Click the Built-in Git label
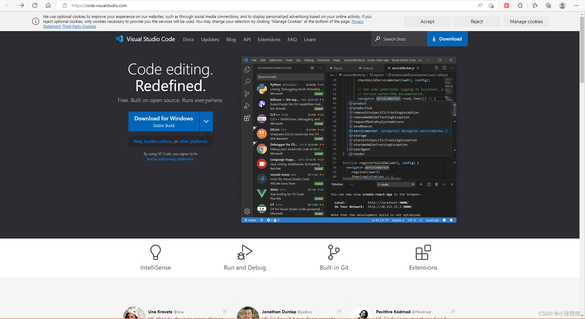The image size is (585, 319). point(334,268)
